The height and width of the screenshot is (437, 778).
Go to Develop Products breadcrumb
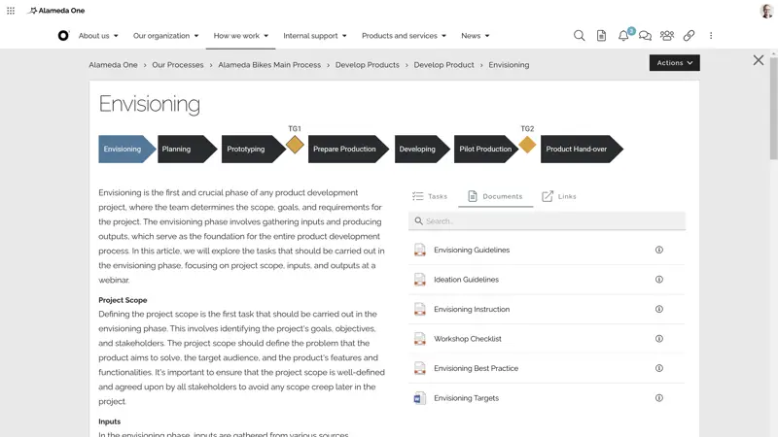tap(368, 65)
